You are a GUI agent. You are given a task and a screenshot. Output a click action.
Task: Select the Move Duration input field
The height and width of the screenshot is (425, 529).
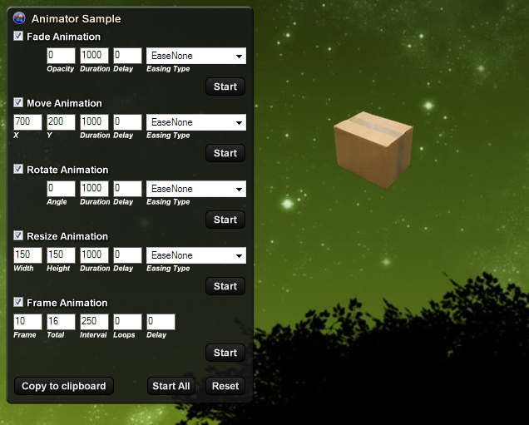[94, 121]
